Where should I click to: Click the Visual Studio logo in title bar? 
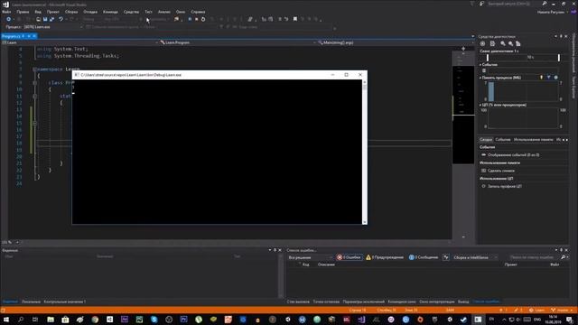5,5
